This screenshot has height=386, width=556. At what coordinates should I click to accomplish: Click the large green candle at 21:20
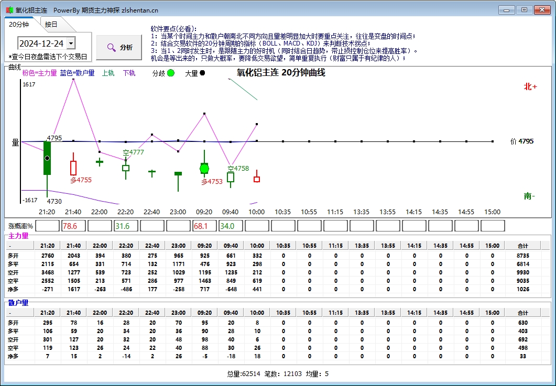[x=47, y=158]
